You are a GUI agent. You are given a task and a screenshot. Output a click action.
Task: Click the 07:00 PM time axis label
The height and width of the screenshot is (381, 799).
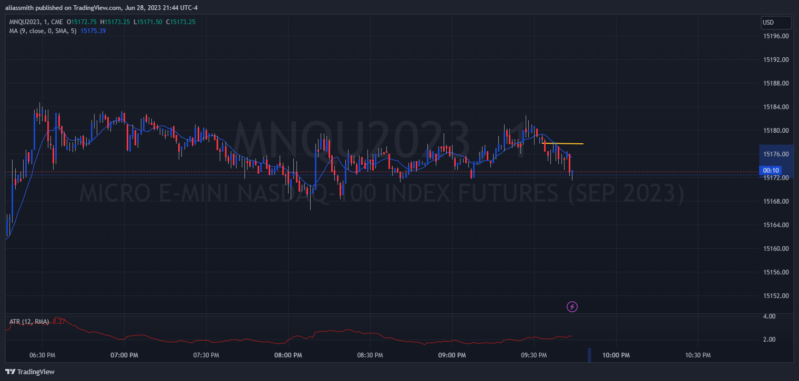pos(125,355)
